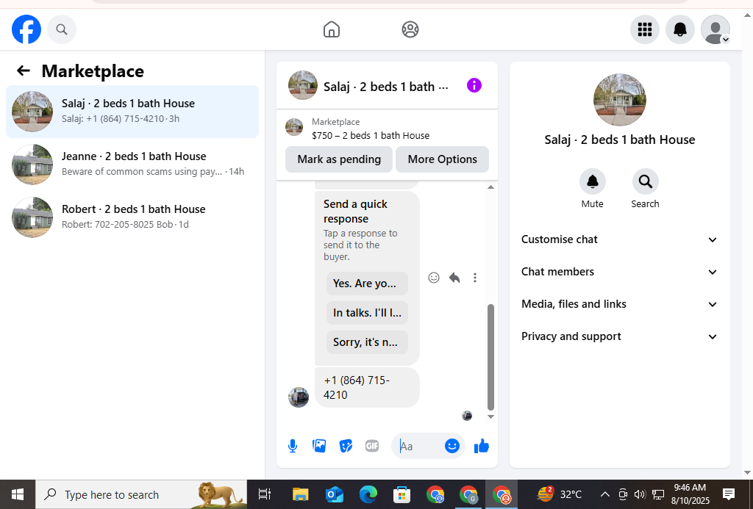
Task: Open Windows Start menu
Action: point(18,494)
